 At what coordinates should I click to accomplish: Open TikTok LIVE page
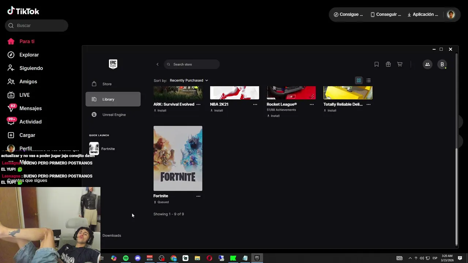click(x=19, y=95)
